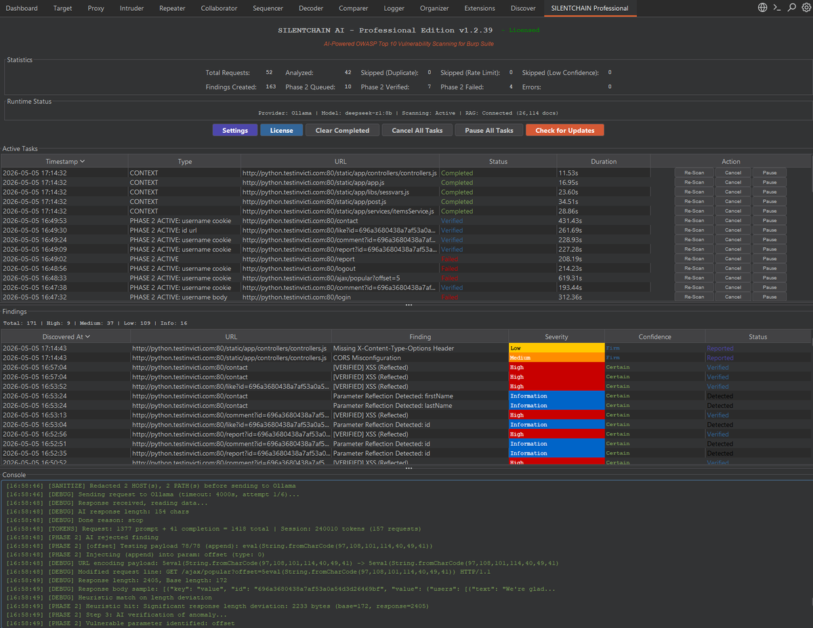Click the Severity column header in Findings
Image resolution: width=813 pixels, height=628 pixels.
click(556, 337)
